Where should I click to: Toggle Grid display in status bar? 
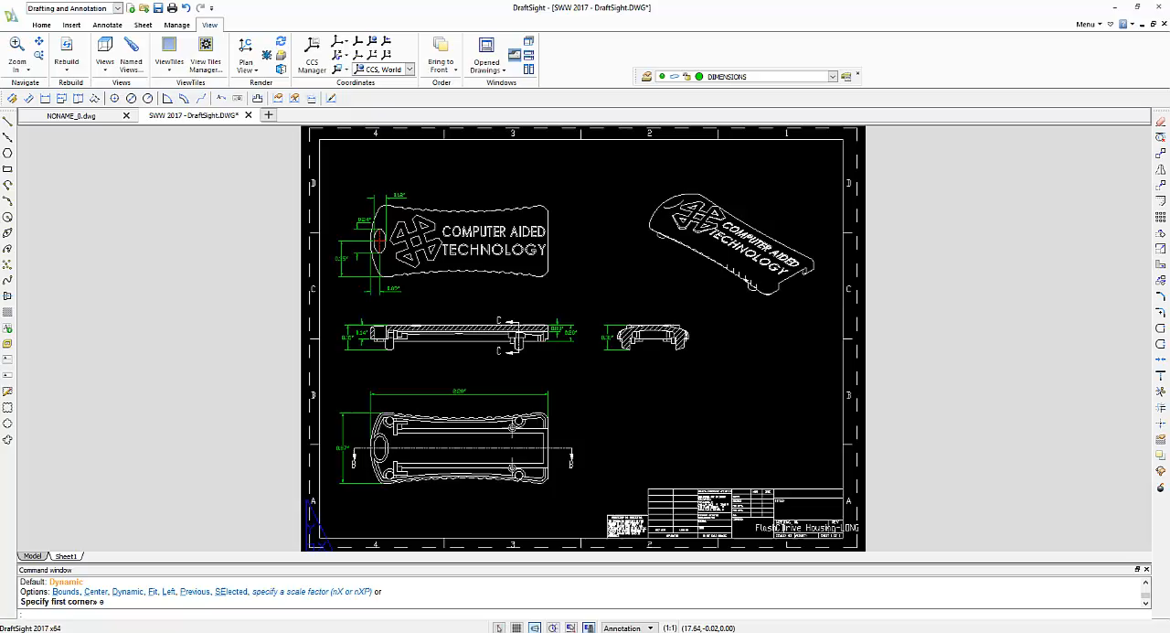click(x=516, y=628)
